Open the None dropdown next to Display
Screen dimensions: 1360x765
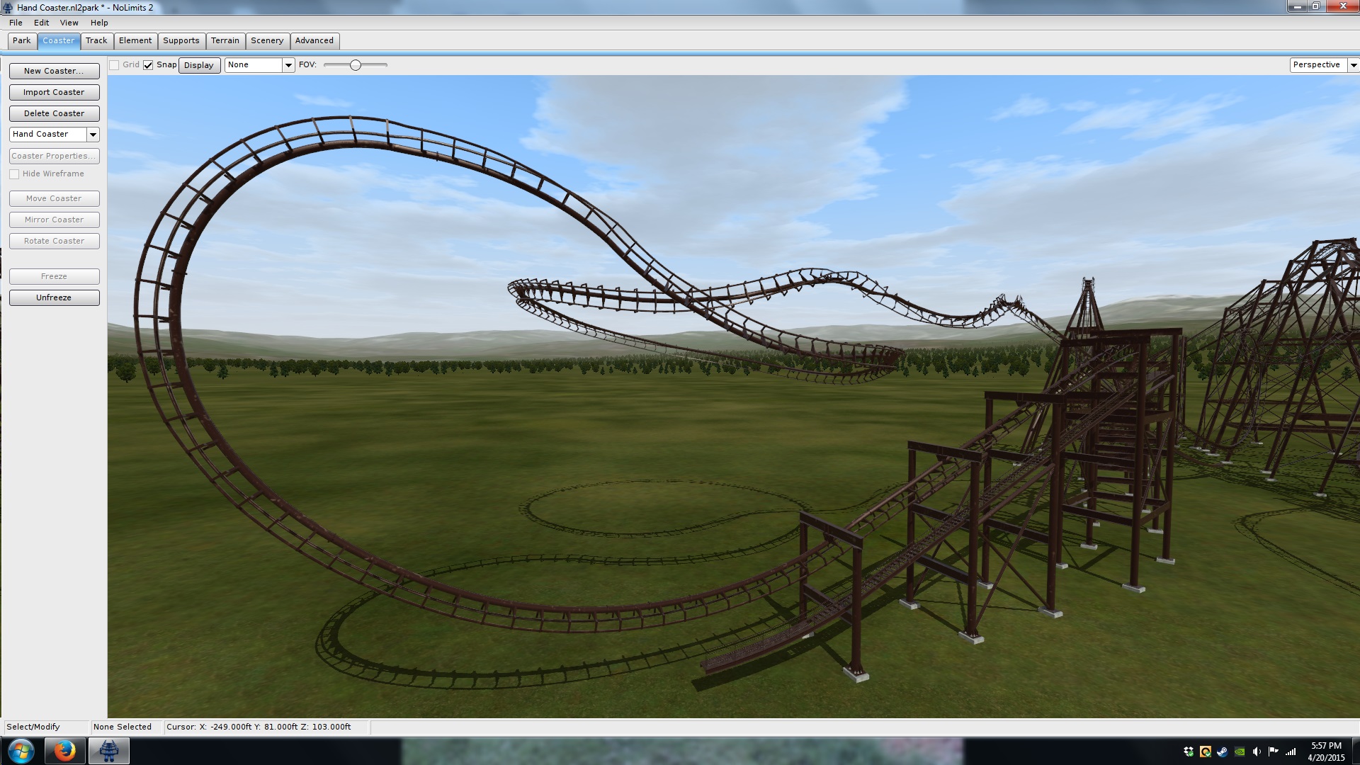click(x=288, y=65)
